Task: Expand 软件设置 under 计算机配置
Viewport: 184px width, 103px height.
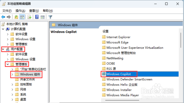Action: tap(8, 34)
